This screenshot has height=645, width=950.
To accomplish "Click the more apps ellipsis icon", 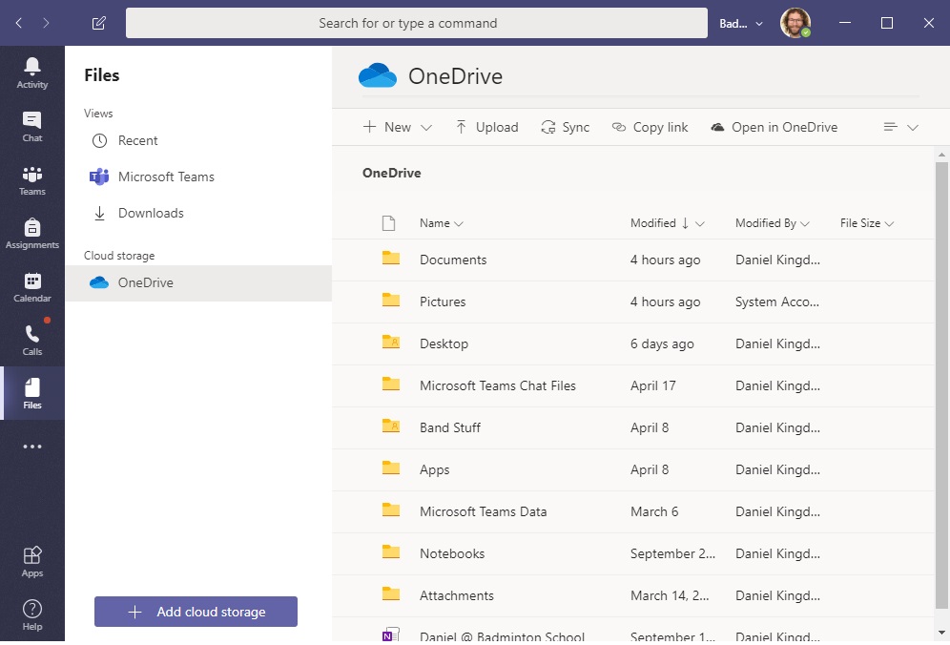I will [32, 447].
